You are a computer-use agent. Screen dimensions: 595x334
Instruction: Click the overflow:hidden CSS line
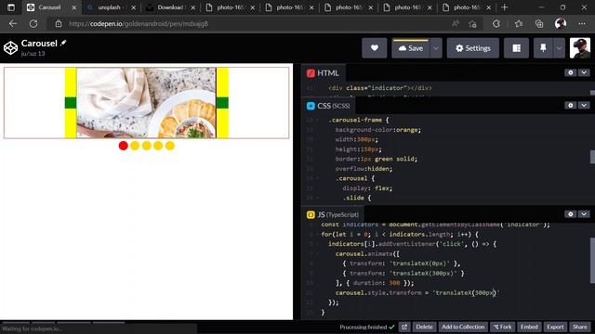pyautogui.click(x=364, y=169)
